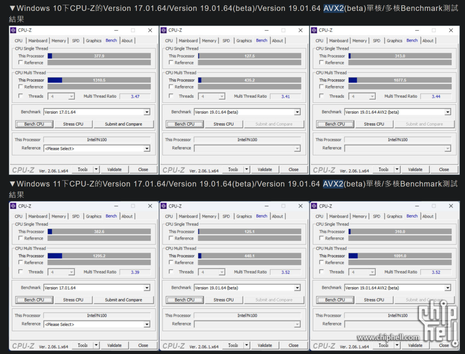Click CPU-Z title icon in window scoring 310.0
Image resolution: width=465 pixels, height=354 pixels.
(314, 206)
